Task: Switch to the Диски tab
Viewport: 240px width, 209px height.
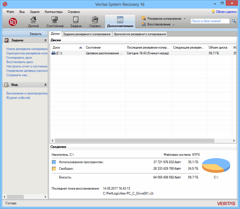Action: click(x=55, y=34)
